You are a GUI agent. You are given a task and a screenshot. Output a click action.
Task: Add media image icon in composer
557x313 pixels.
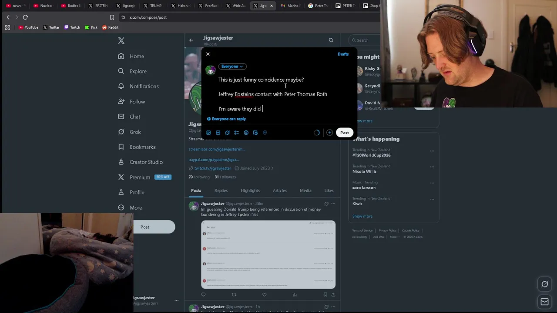(x=208, y=133)
